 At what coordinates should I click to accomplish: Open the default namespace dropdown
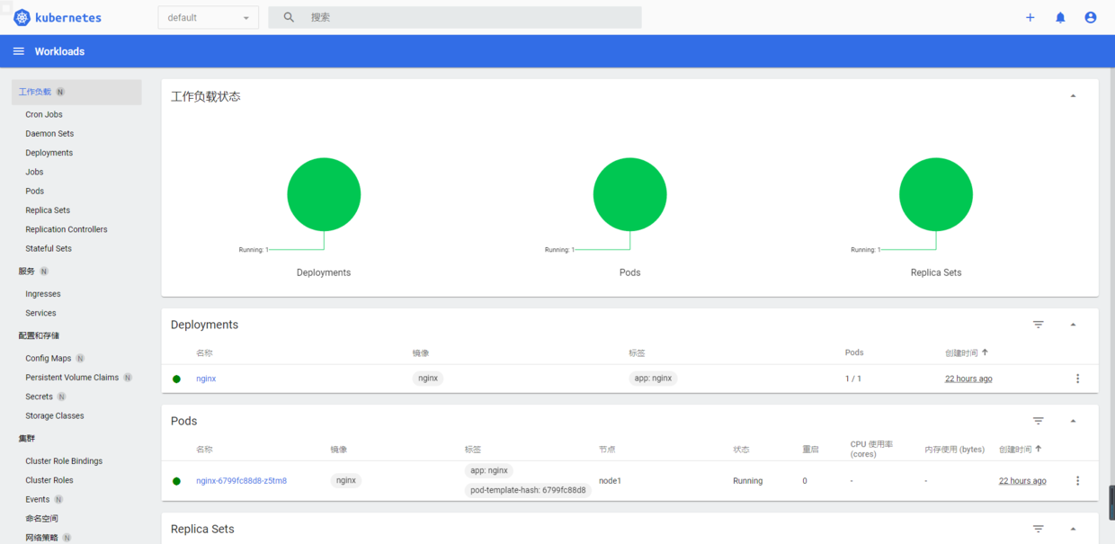[x=208, y=17]
